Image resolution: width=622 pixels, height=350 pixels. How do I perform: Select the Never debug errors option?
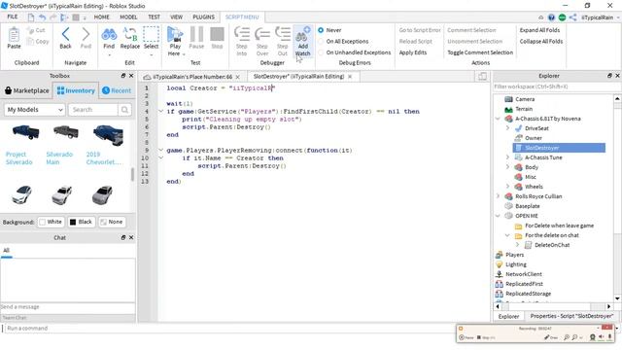[321, 30]
